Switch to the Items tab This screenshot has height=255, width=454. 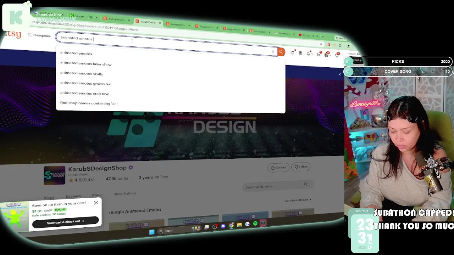[49, 197]
